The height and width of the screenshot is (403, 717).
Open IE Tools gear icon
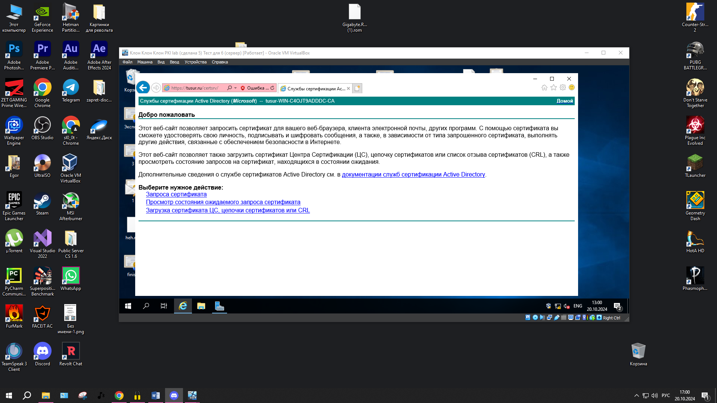click(x=563, y=87)
